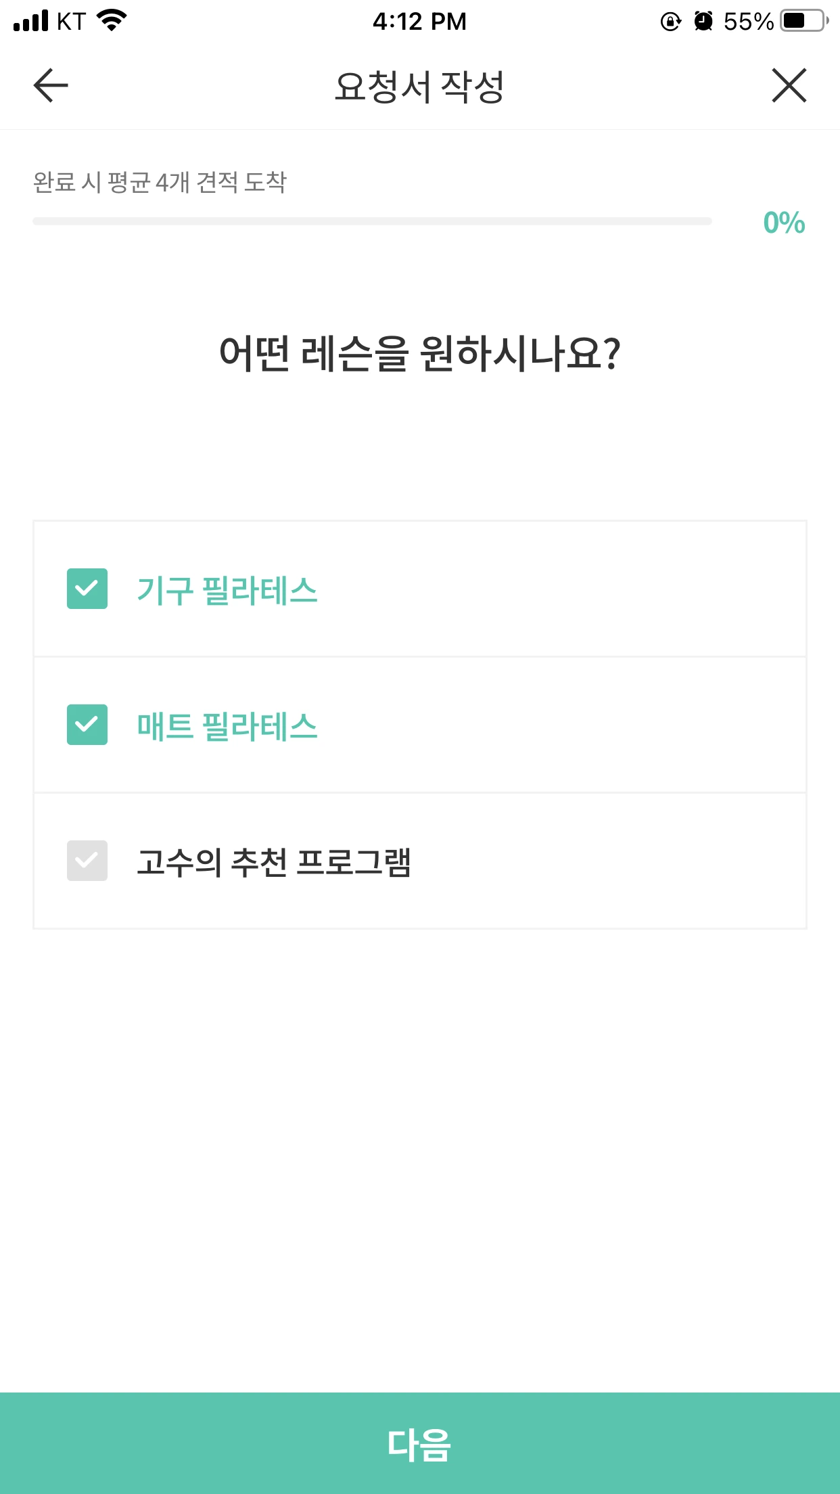Tap the 완료 시 평균 4개 견적 도착 text

coord(160,182)
